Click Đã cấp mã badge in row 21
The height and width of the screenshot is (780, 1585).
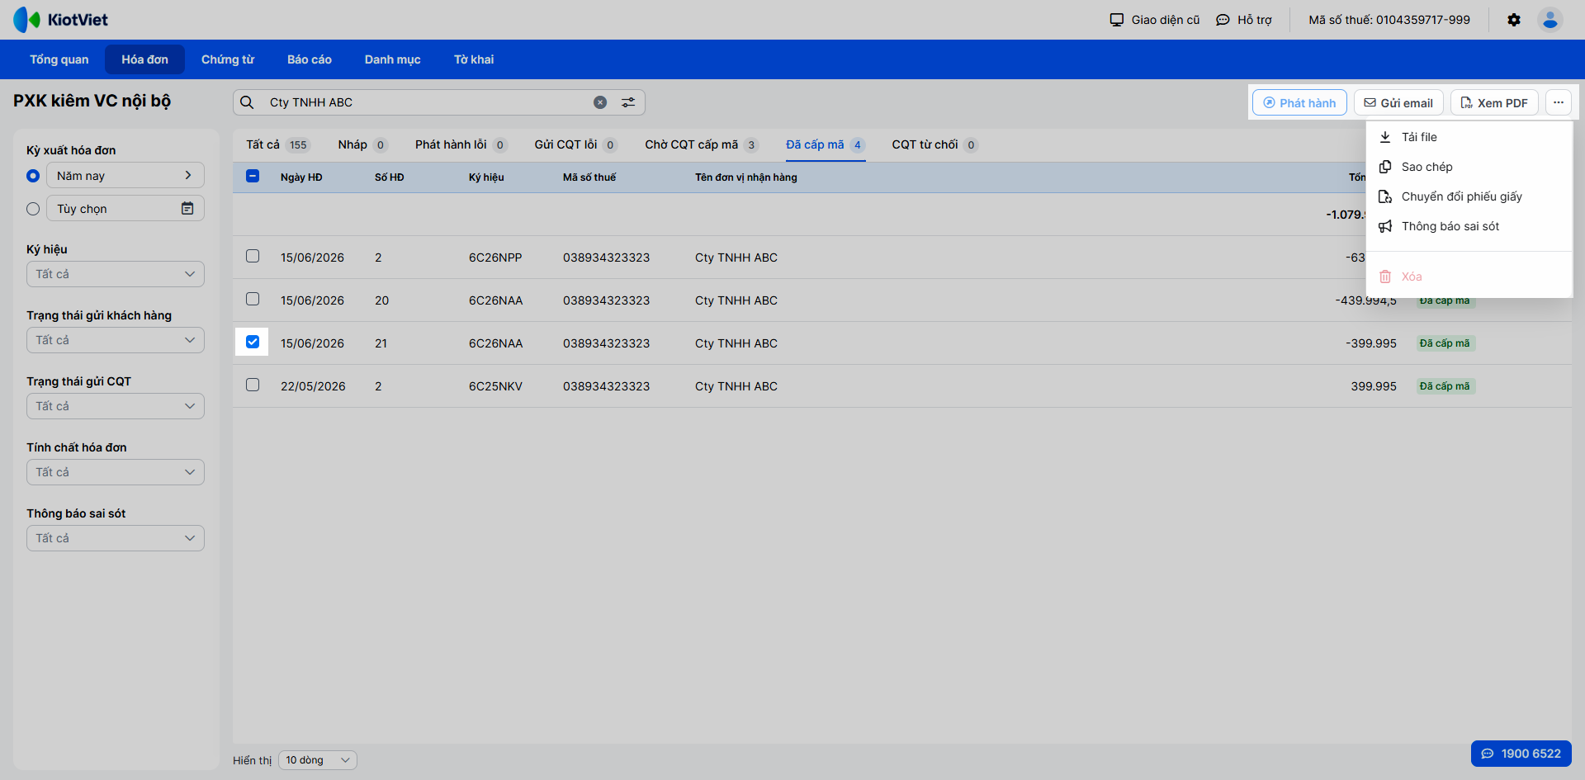coord(1445,343)
